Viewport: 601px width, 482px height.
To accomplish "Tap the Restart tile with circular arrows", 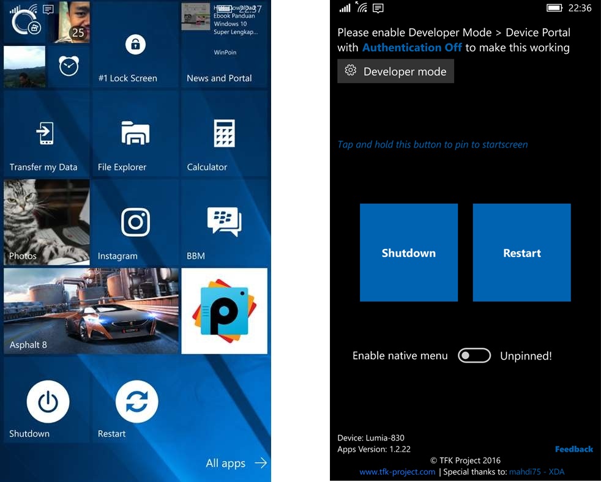I will click(x=135, y=399).
